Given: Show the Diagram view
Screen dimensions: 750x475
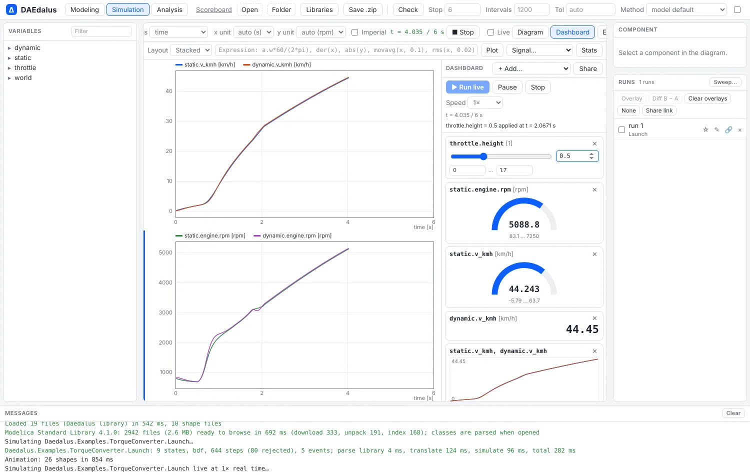Looking at the screenshot, I should [x=530, y=32].
